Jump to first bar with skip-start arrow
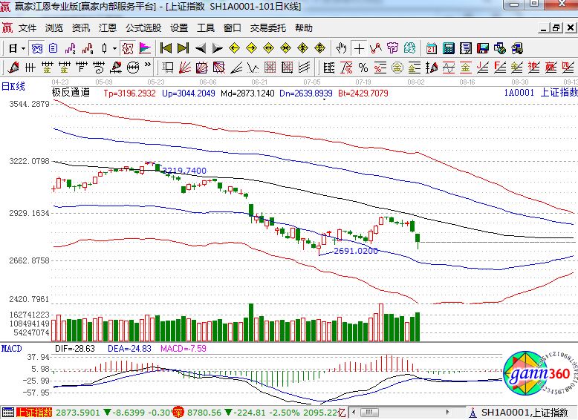 166,48
